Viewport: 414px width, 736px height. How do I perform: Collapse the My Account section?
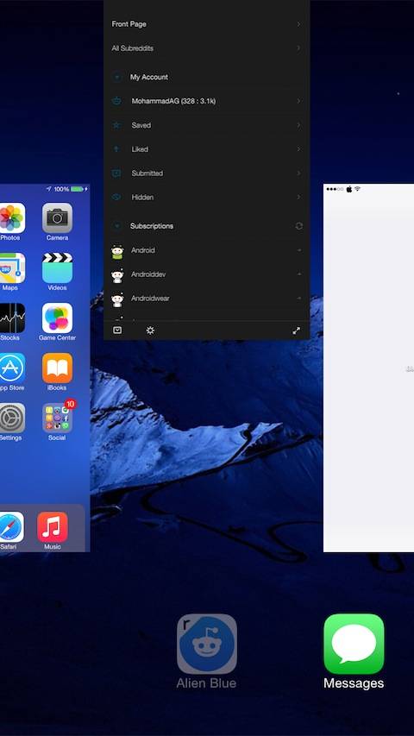[116, 77]
